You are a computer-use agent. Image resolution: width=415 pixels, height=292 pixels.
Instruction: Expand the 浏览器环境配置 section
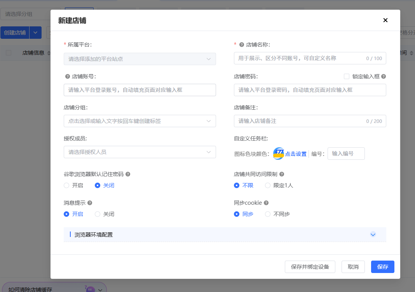coord(373,235)
